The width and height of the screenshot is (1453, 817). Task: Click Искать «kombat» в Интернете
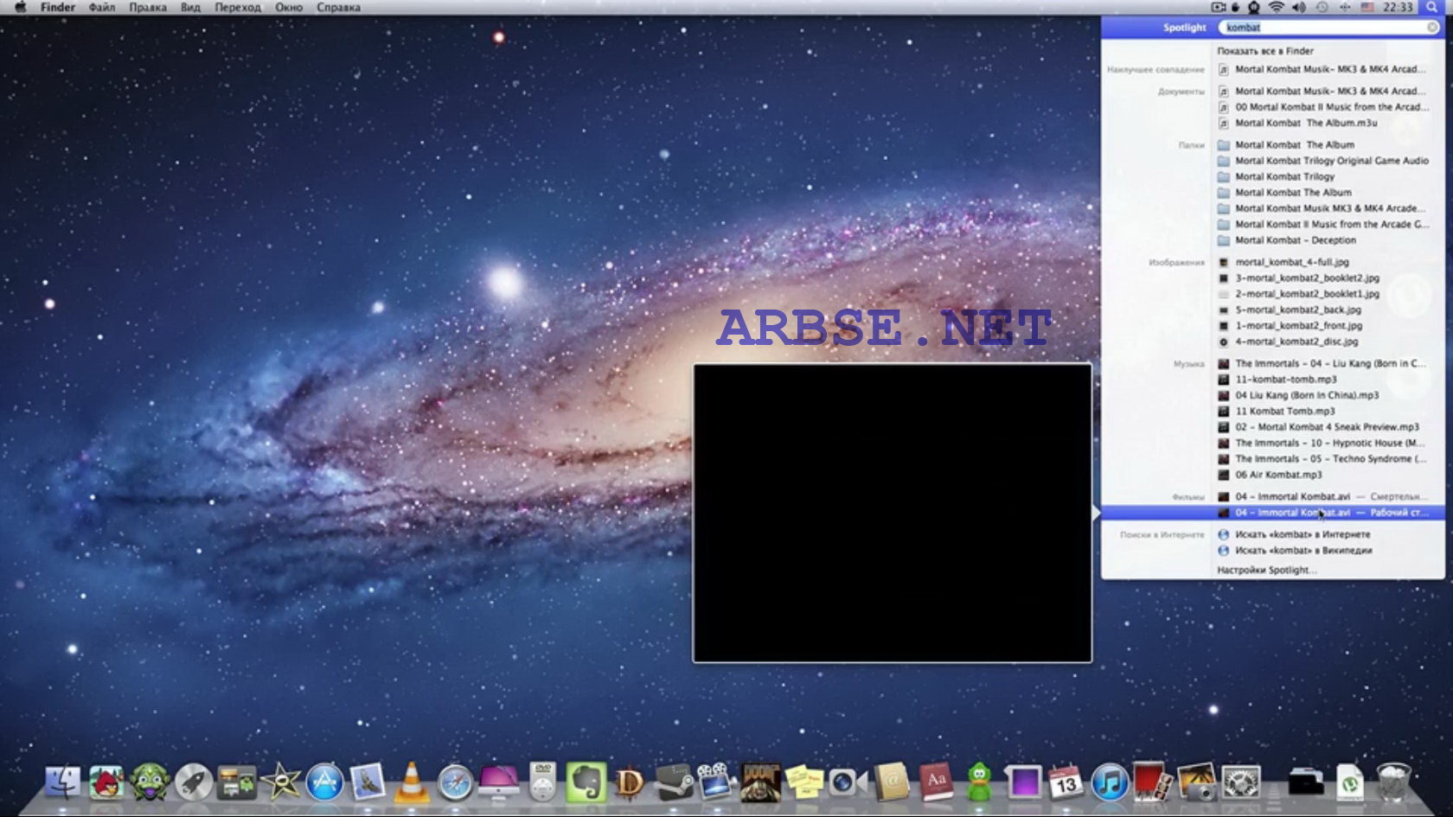coord(1302,534)
